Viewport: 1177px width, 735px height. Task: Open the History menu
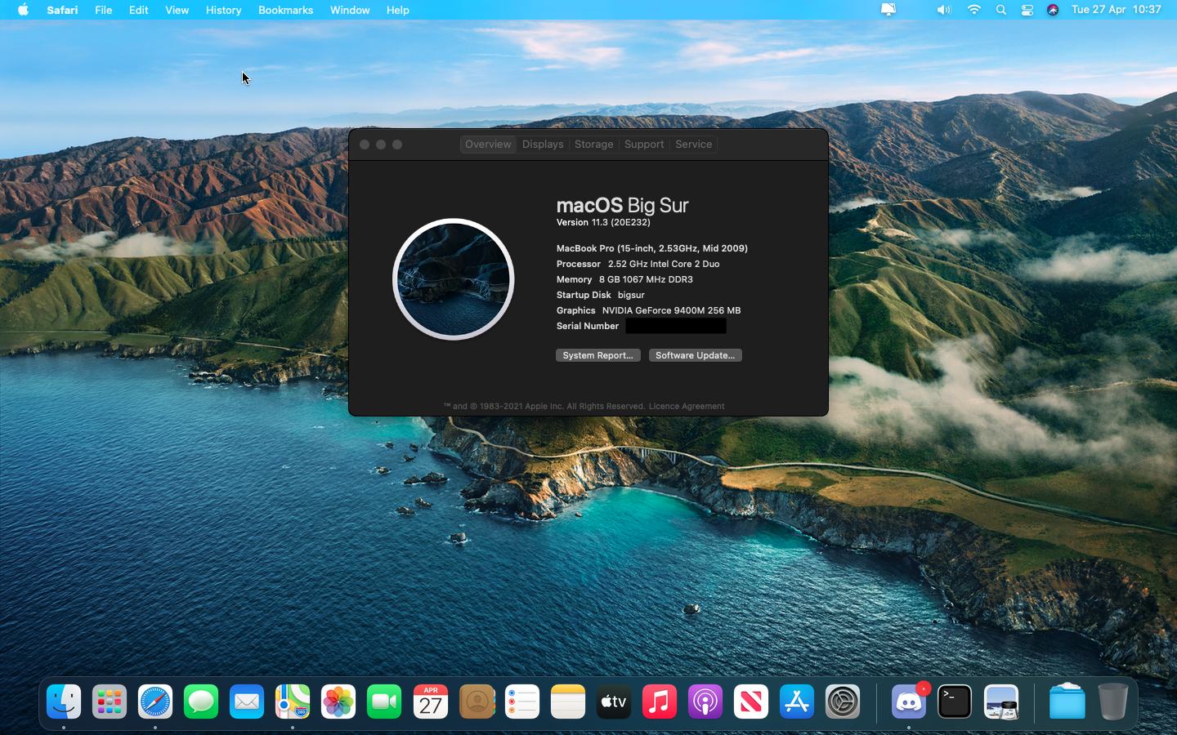pyautogui.click(x=223, y=10)
